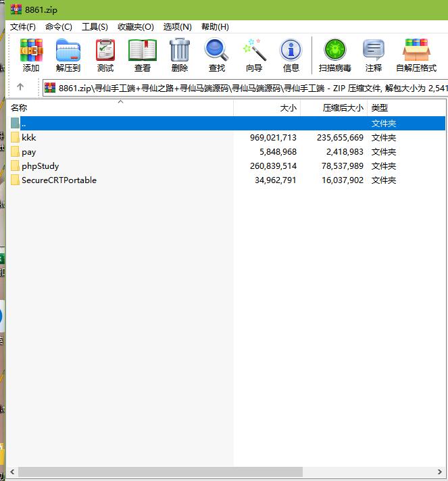Click the Extract To (解压到) icon
448x481 pixels.
68,55
